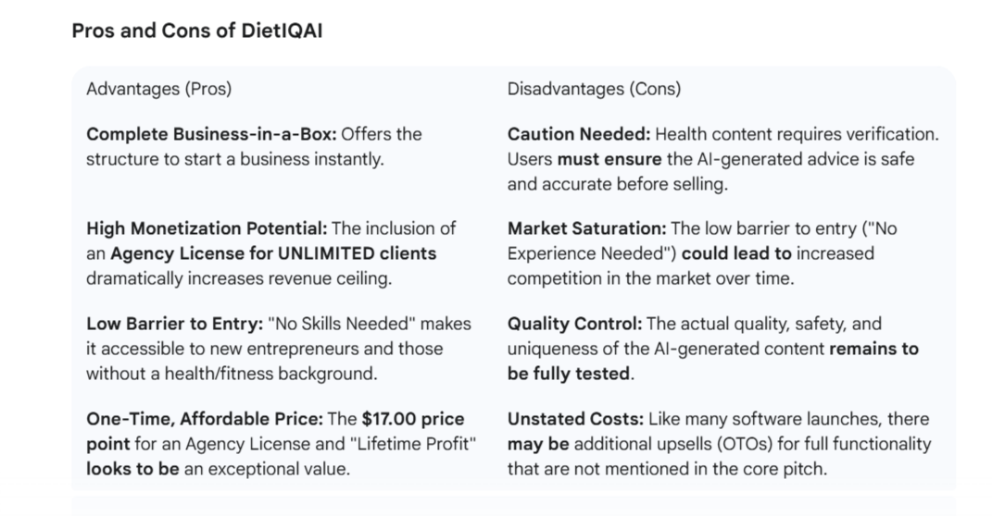The height and width of the screenshot is (516, 992).
Task: Click the bold 'looks to be' phrase
Action: coord(132,469)
